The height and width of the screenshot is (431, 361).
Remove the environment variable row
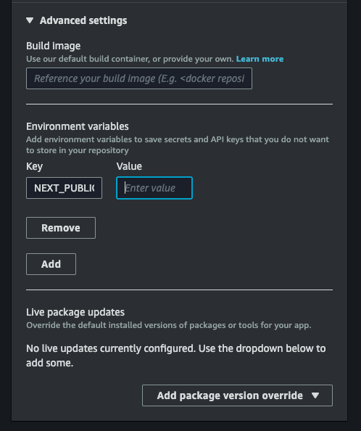click(61, 228)
